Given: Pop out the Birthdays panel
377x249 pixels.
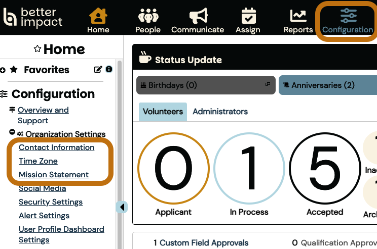Looking at the screenshot, I should (x=268, y=84).
